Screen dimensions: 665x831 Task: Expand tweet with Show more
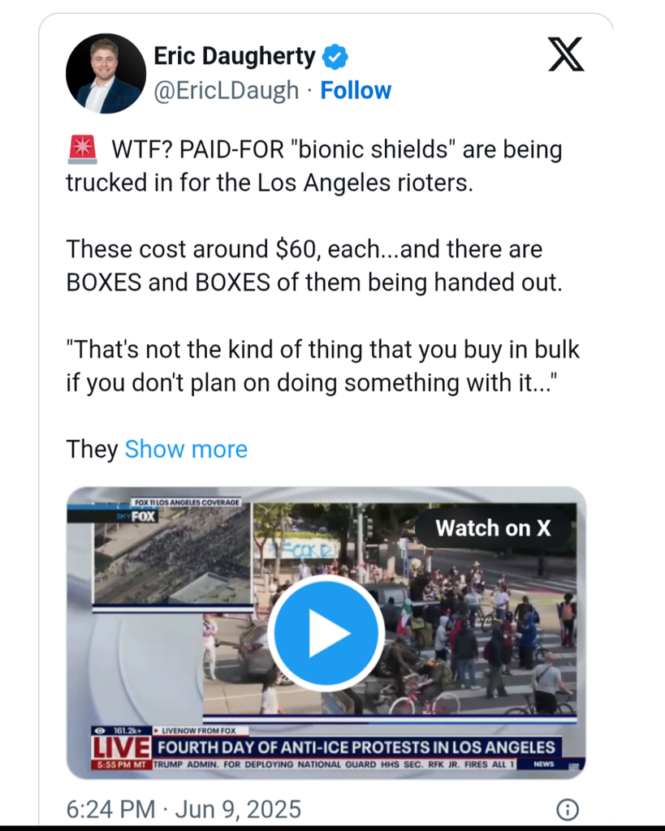(186, 450)
